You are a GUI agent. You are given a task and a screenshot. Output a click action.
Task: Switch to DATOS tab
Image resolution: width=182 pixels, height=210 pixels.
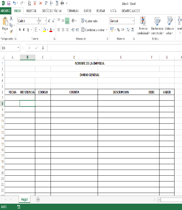[88, 11]
